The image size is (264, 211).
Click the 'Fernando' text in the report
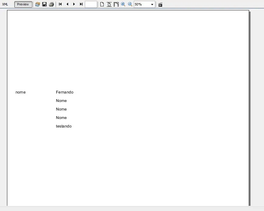[64, 92]
